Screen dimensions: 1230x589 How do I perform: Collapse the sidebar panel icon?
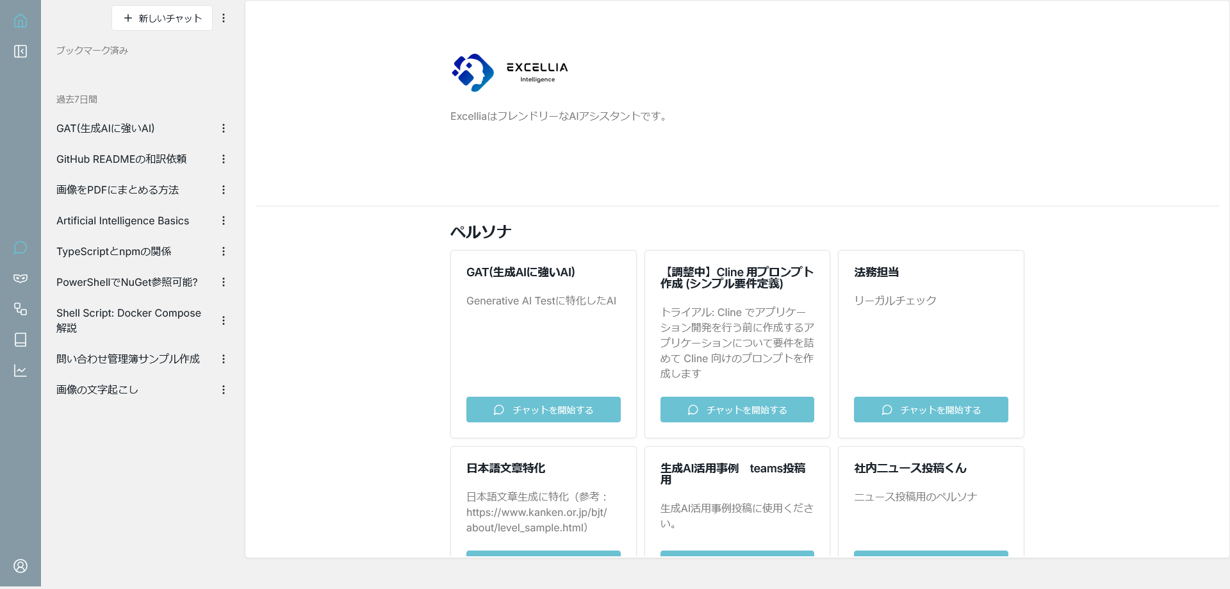coord(20,51)
